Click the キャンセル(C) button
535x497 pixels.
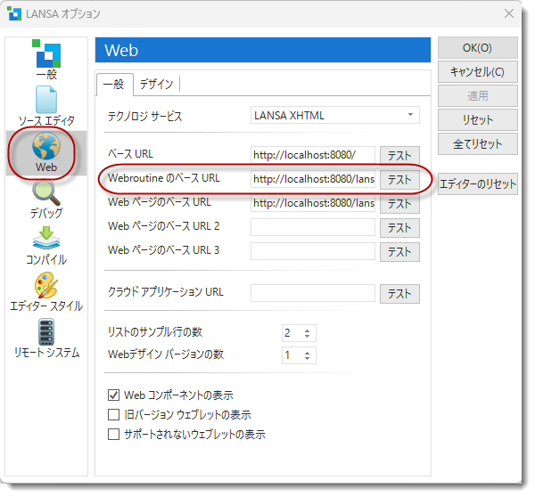(478, 72)
